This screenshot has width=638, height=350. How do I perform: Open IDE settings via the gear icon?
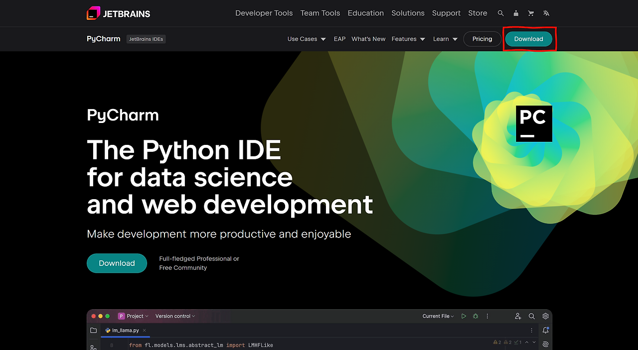click(545, 316)
